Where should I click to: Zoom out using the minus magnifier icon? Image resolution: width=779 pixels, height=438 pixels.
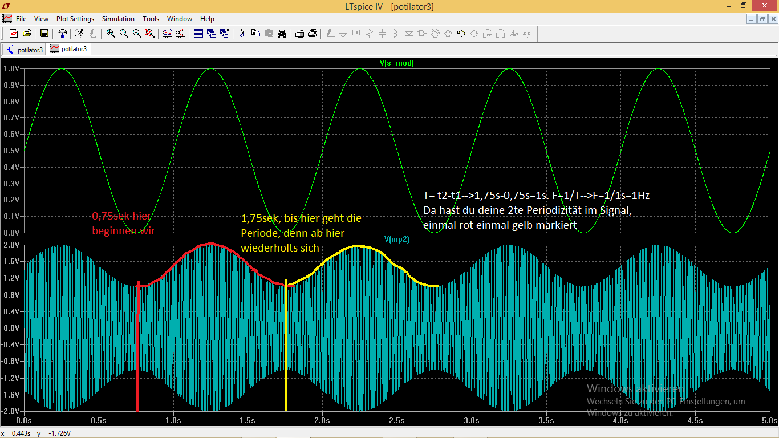[x=137, y=34]
